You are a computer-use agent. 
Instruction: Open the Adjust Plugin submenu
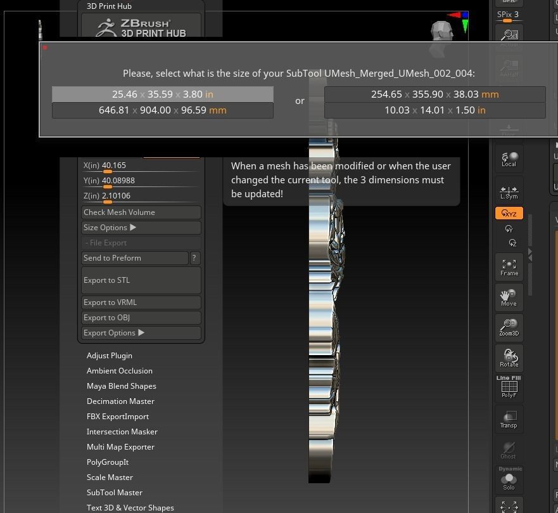point(109,356)
